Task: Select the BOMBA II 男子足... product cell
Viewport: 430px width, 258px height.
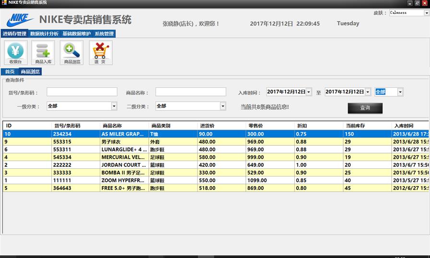Action: (x=124, y=173)
